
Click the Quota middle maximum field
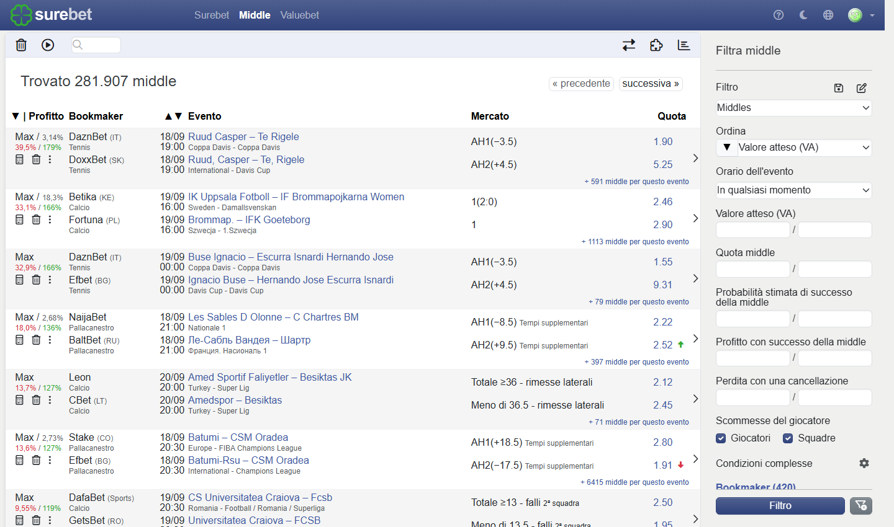click(x=835, y=269)
